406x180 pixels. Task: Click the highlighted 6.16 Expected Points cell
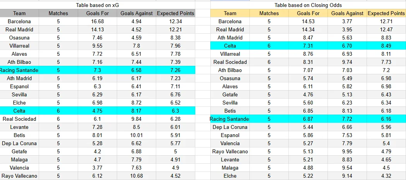[x=386, y=119]
